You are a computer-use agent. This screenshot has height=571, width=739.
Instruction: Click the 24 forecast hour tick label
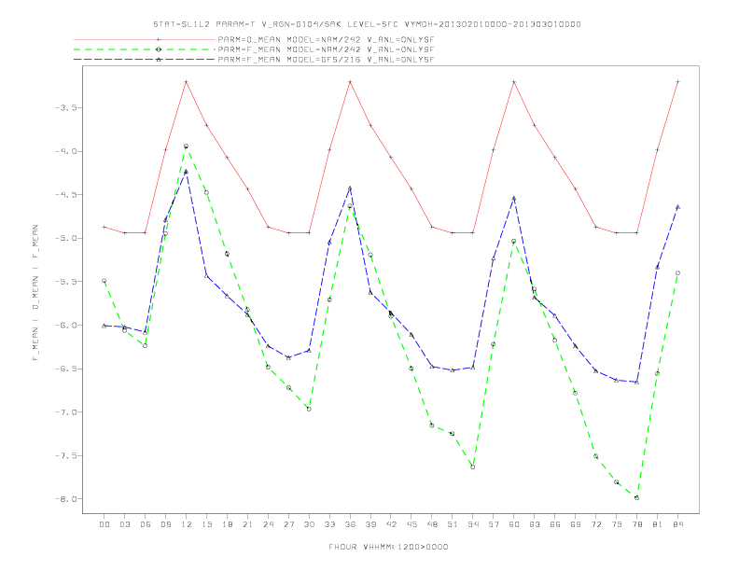click(x=268, y=524)
